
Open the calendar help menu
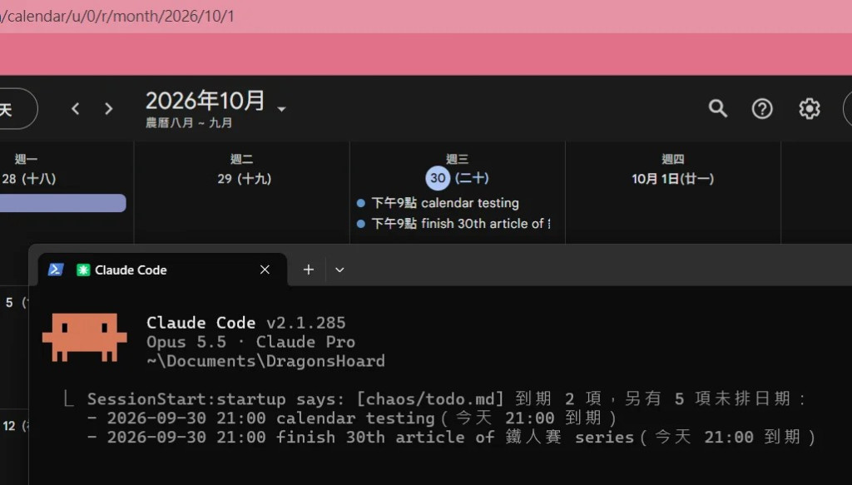click(762, 109)
